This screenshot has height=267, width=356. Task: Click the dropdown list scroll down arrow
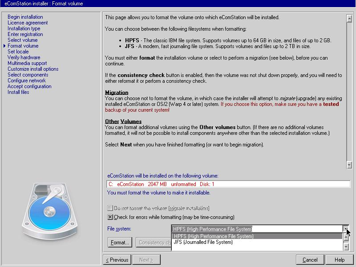pos(346,247)
